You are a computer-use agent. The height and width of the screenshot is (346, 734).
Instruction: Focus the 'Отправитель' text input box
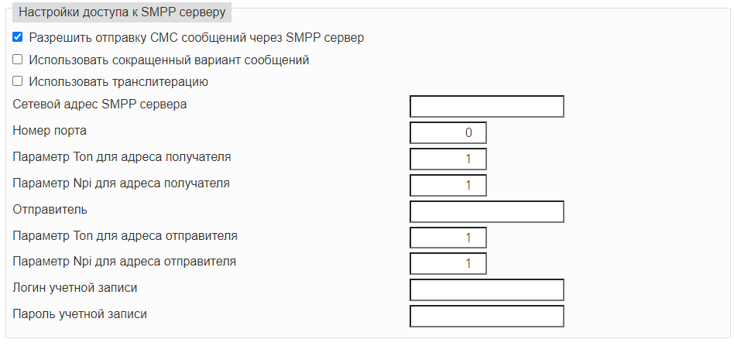(x=487, y=211)
